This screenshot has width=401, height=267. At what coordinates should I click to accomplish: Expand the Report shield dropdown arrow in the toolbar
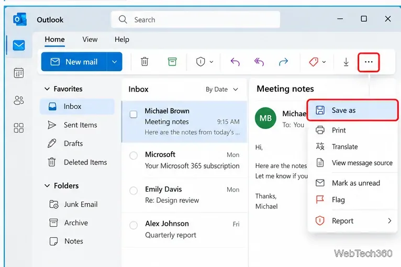point(211,62)
